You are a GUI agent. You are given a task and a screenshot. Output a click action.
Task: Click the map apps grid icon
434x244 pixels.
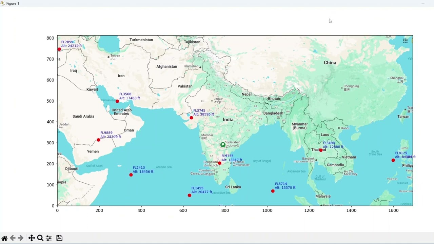(x=405, y=41)
